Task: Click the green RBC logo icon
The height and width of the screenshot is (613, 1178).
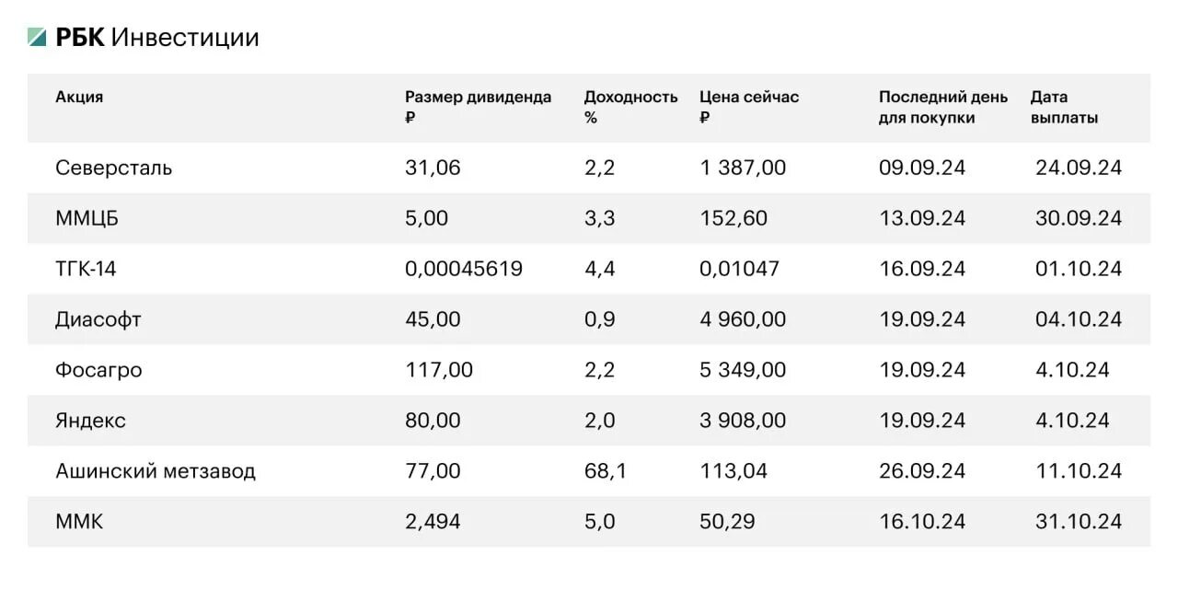Action: click(37, 38)
